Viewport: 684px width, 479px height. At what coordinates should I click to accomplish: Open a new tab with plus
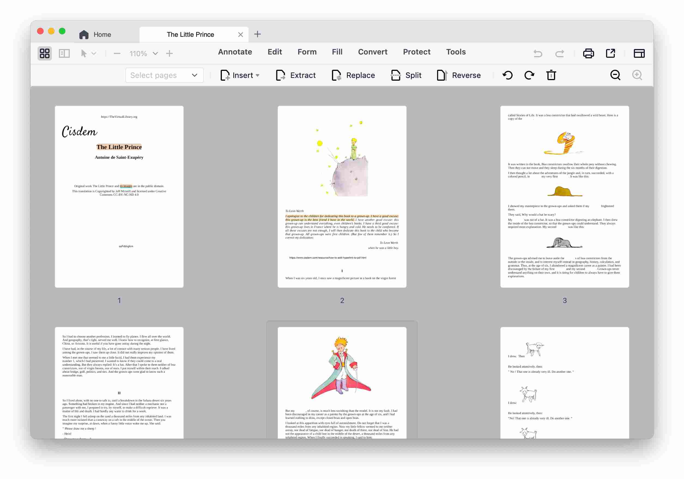[x=258, y=34]
